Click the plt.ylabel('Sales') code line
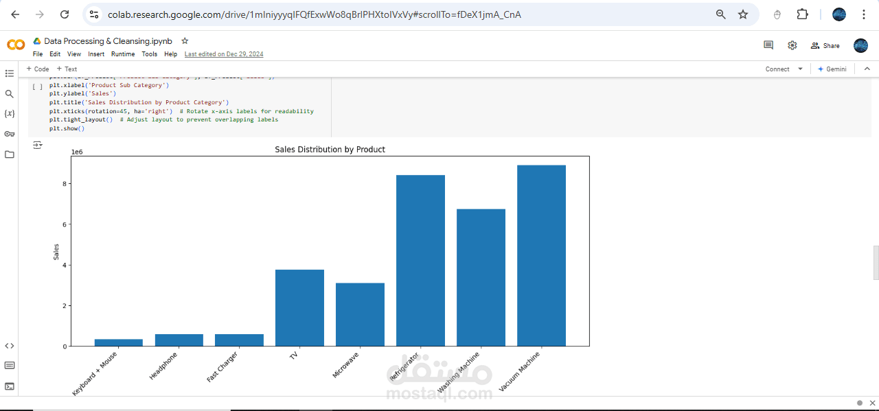Screen dimensions: 879x411 82,93
